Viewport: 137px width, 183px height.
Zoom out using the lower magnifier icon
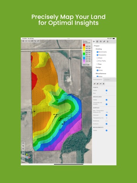[23, 149]
